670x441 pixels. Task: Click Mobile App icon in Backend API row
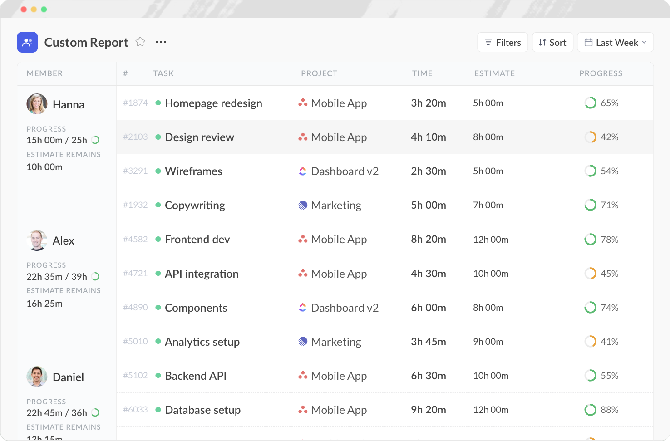(x=303, y=376)
